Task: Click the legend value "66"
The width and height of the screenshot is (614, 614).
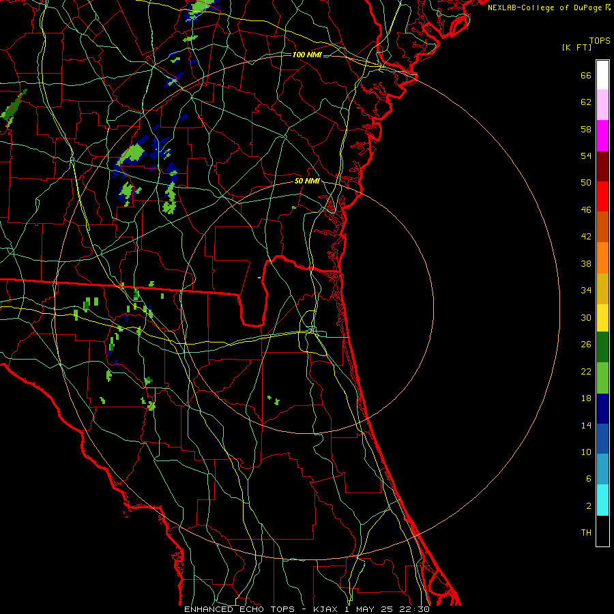Action: click(x=586, y=75)
